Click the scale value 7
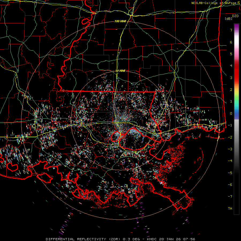Screen dimensions: 241x241 (231, 30)
